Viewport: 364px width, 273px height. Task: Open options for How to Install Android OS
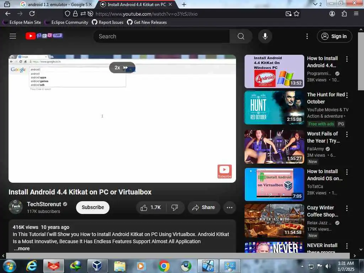click(x=347, y=172)
